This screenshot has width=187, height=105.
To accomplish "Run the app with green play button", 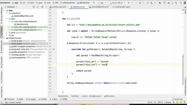I will click(129, 3).
